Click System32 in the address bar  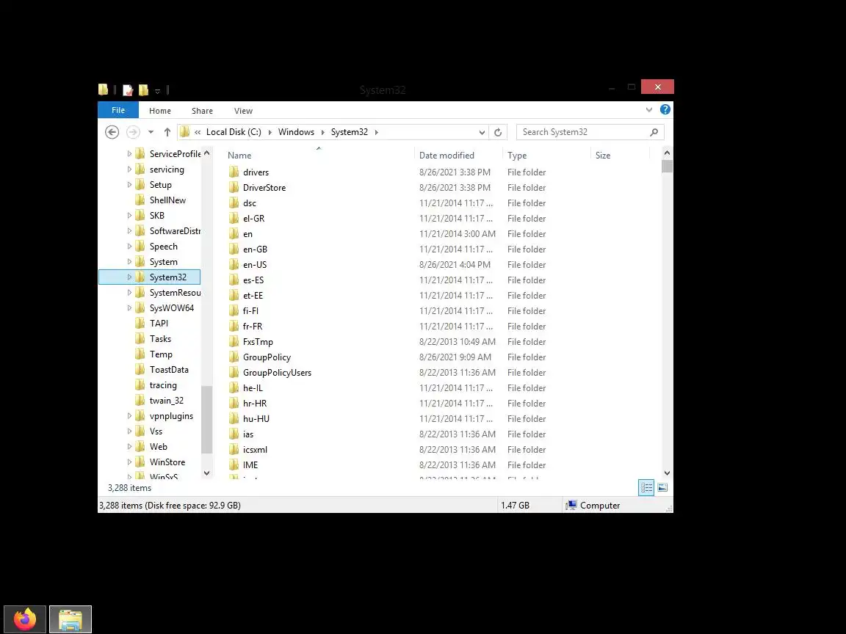point(349,132)
